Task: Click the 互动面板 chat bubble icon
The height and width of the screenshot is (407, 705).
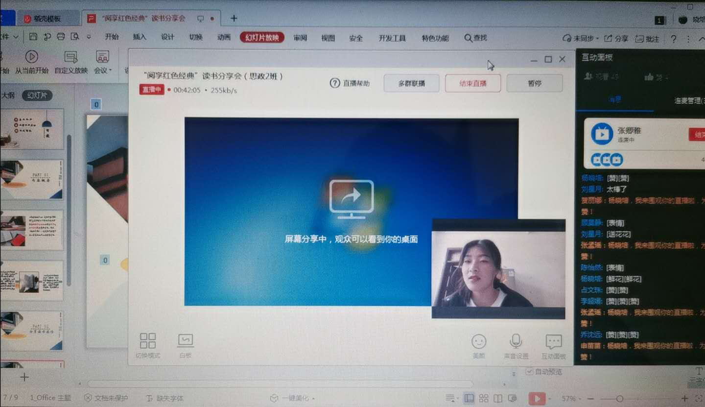Action: click(x=553, y=341)
